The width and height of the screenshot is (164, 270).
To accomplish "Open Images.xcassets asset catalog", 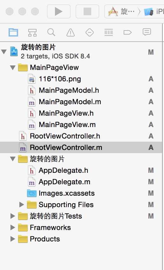I will tap(81, 193).
